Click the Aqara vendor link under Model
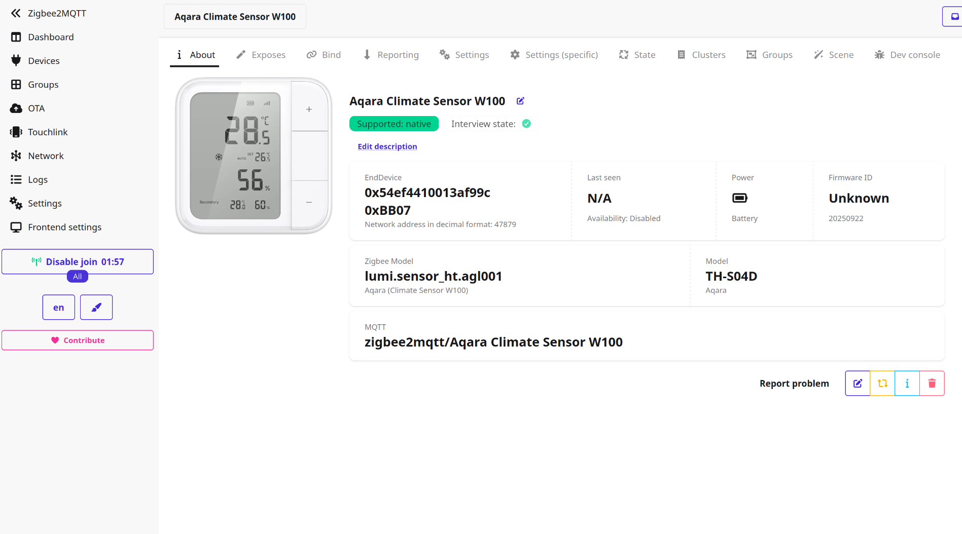 [x=716, y=290]
